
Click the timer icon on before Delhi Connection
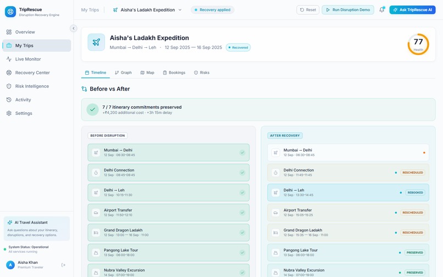pos(96,173)
